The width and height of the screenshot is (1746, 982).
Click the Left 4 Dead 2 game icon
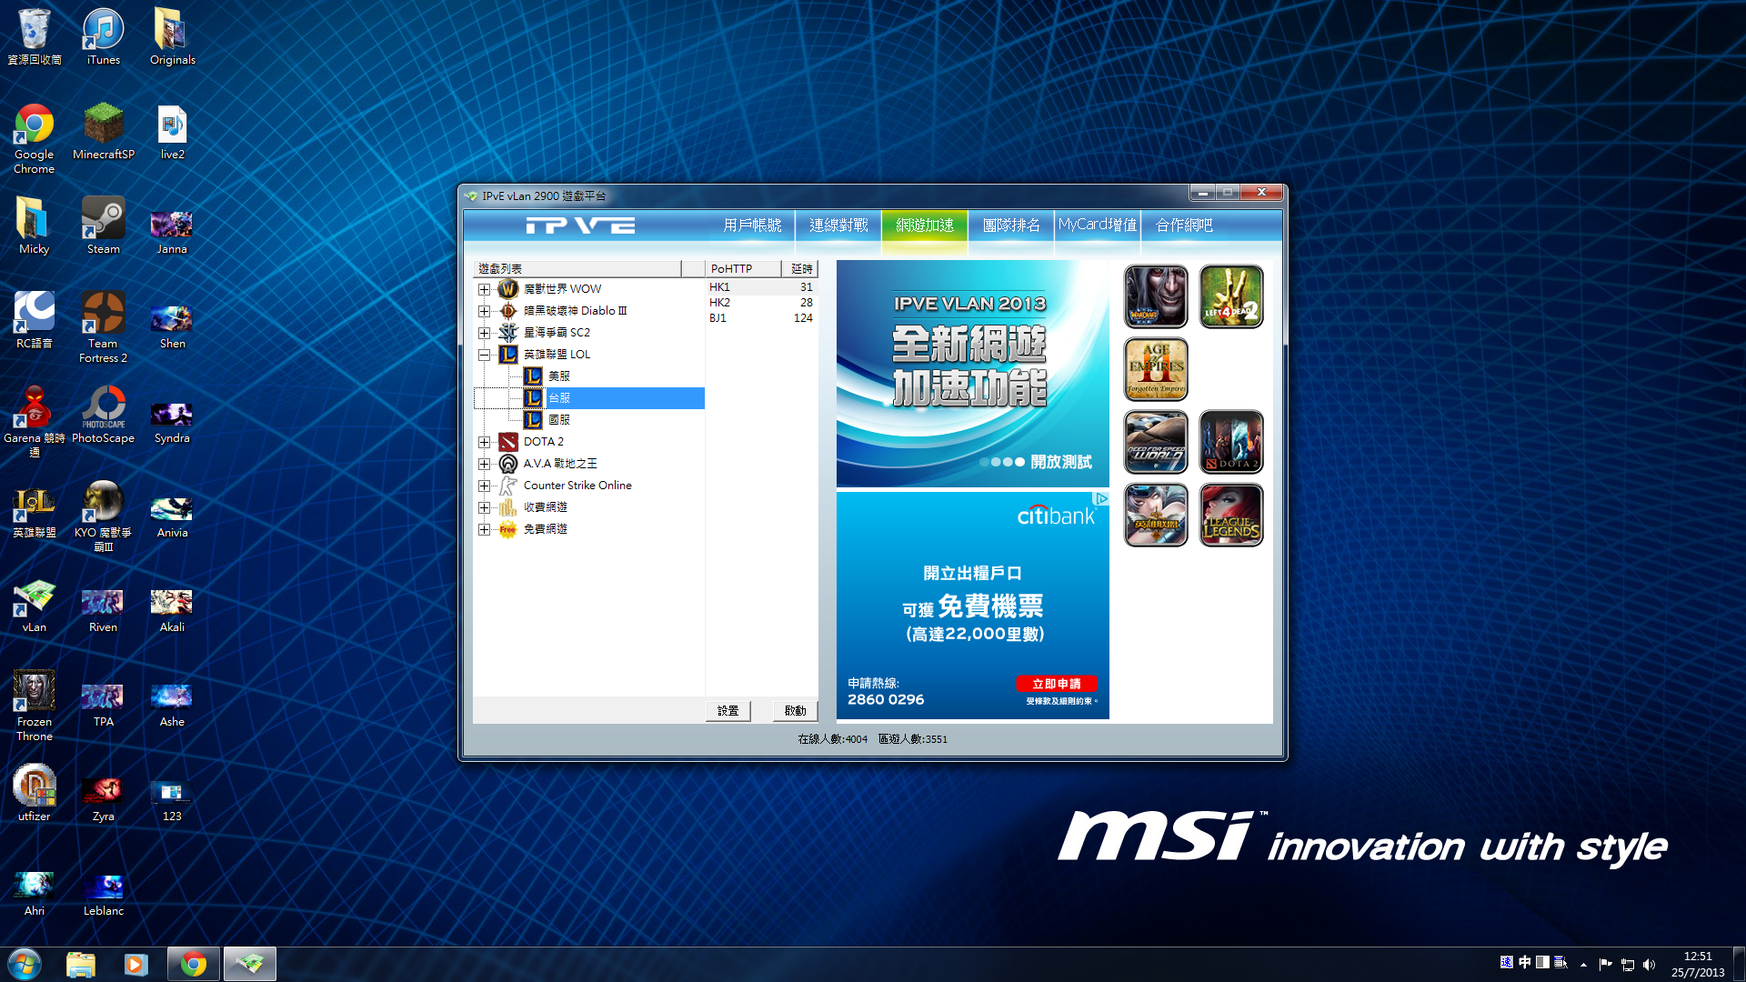coord(1230,296)
